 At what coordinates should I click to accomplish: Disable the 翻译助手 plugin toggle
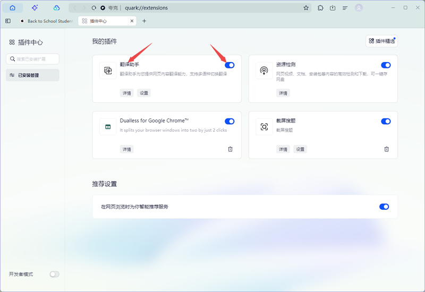pyautogui.click(x=229, y=65)
